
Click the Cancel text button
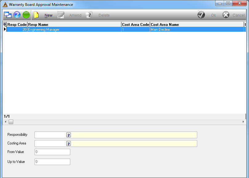point(239,15)
